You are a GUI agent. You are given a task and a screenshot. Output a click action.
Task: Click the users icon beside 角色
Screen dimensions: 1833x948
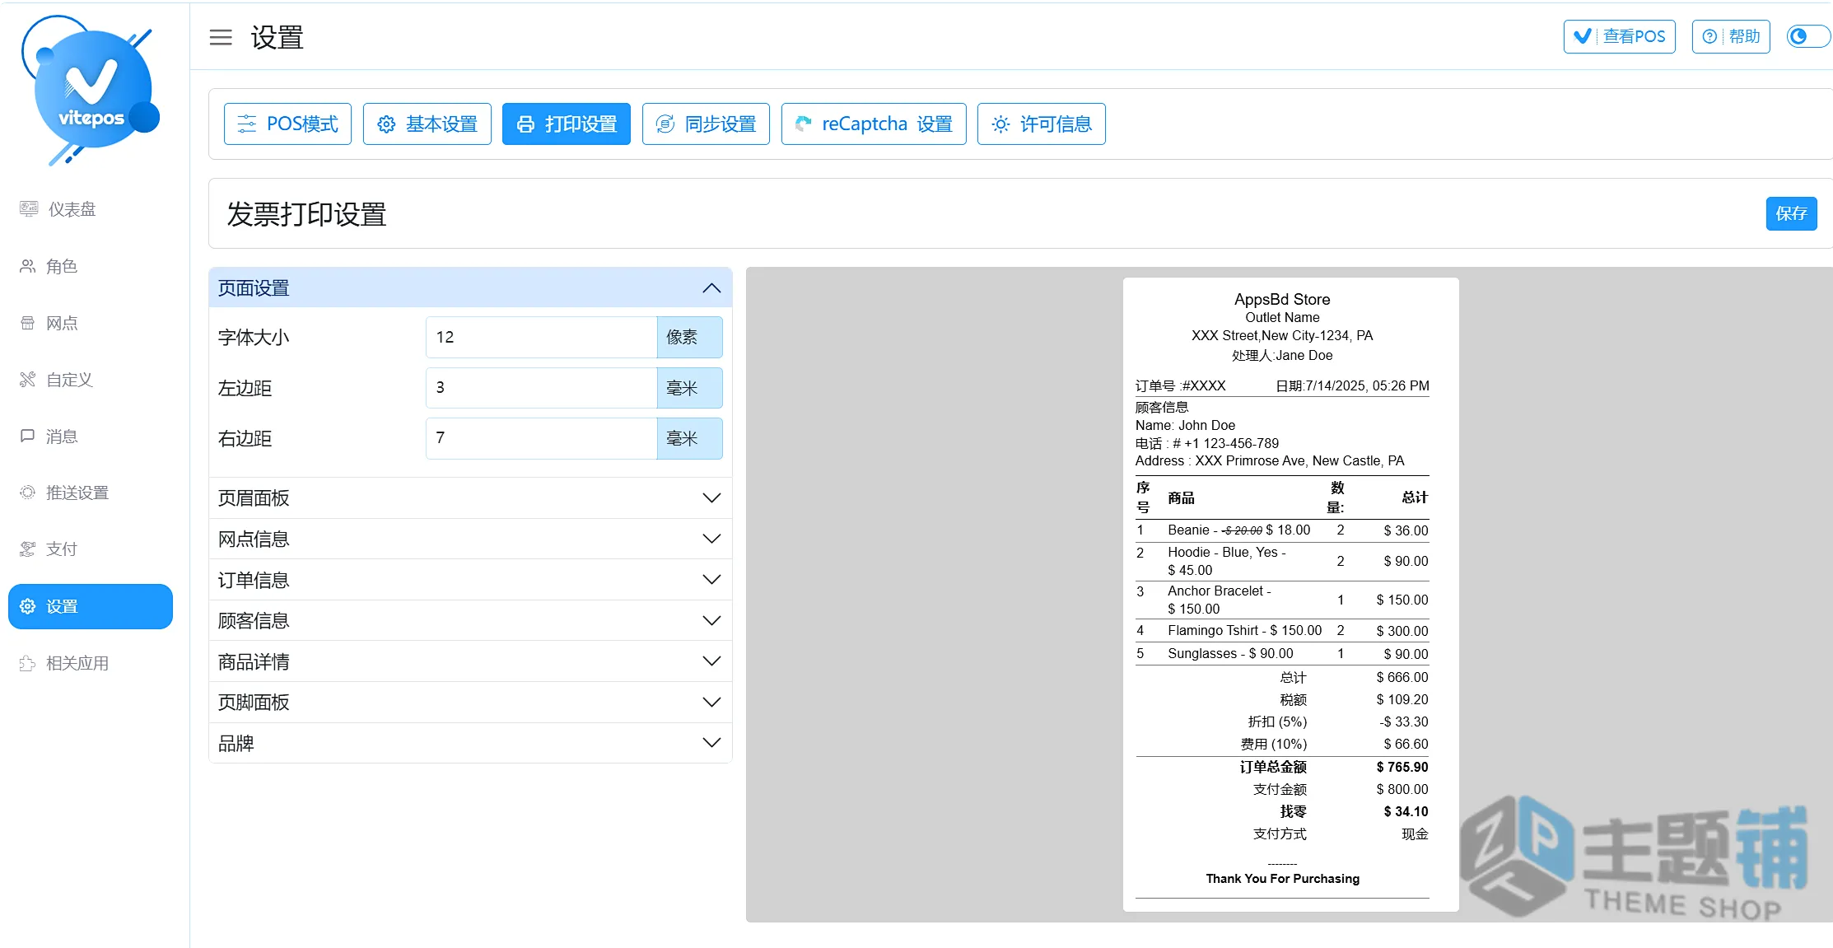[28, 266]
